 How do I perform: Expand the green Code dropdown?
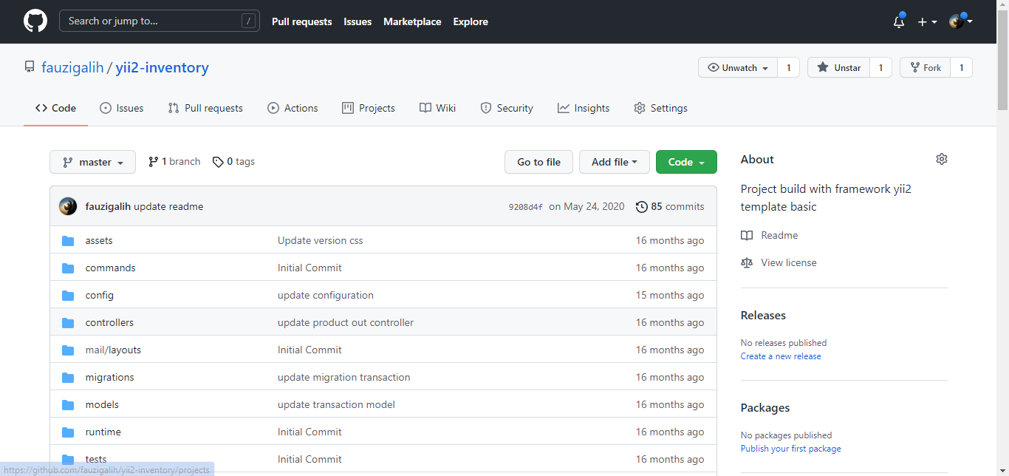click(x=686, y=162)
